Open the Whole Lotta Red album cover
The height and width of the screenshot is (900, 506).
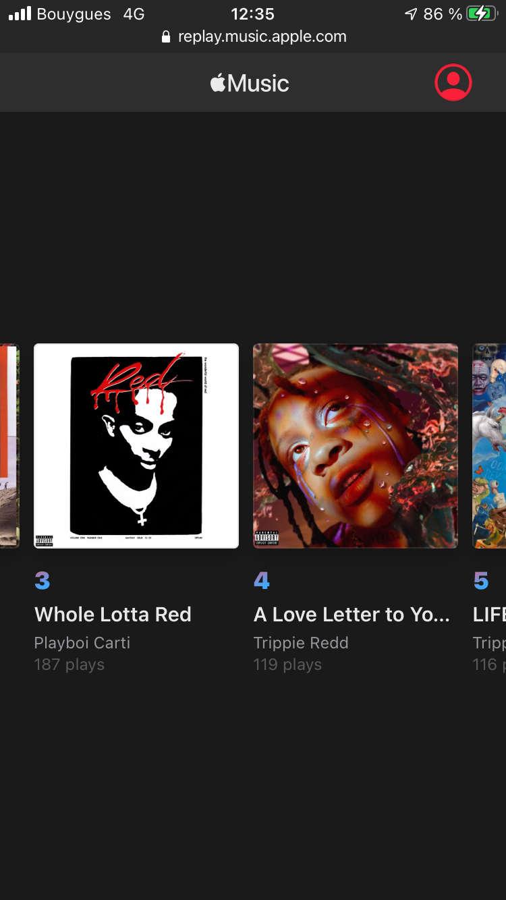(x=136, y=446)
